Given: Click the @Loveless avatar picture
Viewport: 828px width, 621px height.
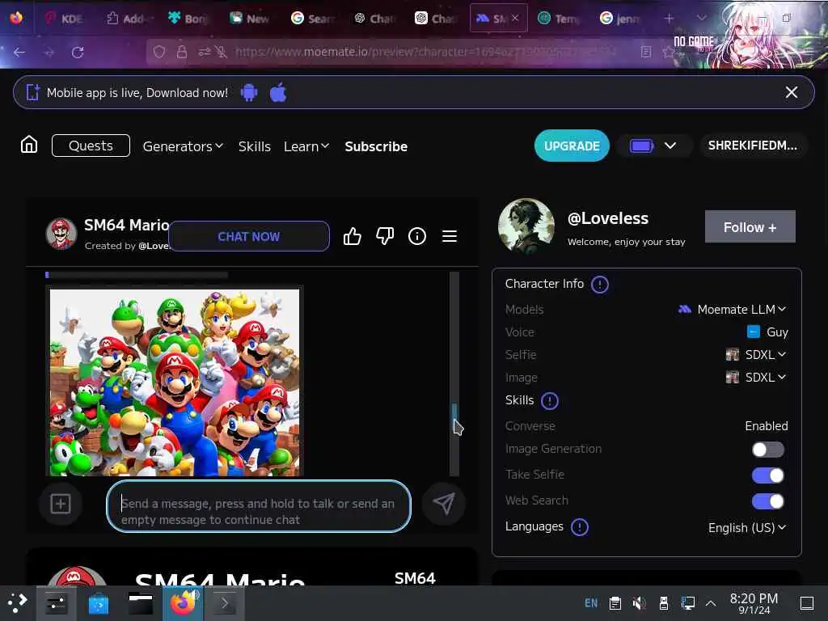Looking at the screenshot, I should 526,226.
